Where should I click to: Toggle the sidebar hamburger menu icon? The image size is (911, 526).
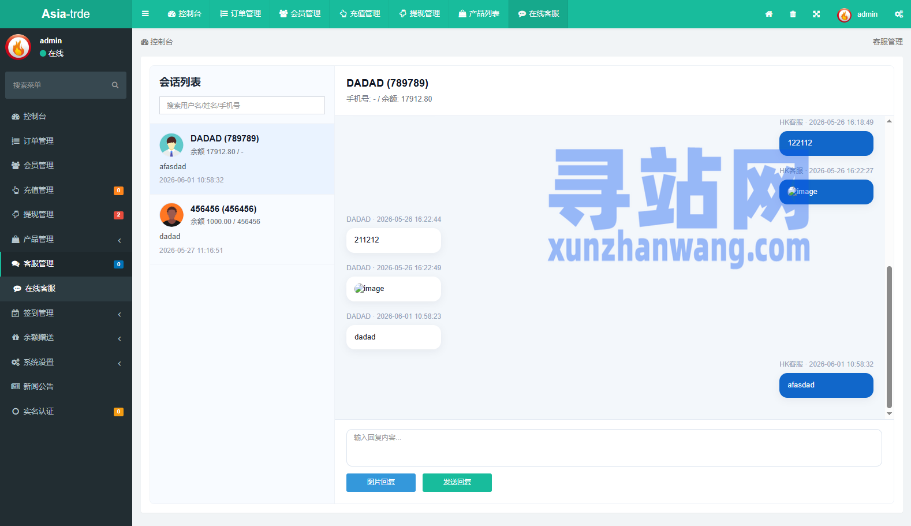[145, 14]
